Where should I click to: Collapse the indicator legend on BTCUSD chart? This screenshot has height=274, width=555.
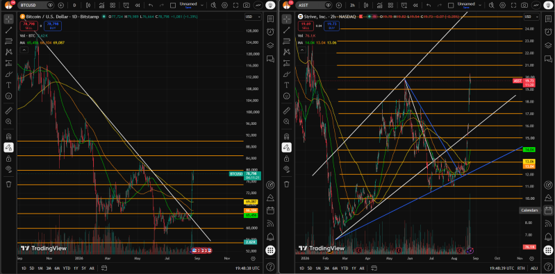point(24,50)
